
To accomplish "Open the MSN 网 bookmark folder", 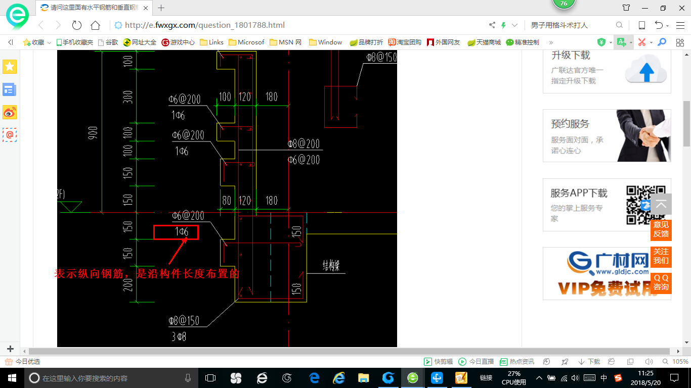I will pyautogui.click(x=286, y=42).
